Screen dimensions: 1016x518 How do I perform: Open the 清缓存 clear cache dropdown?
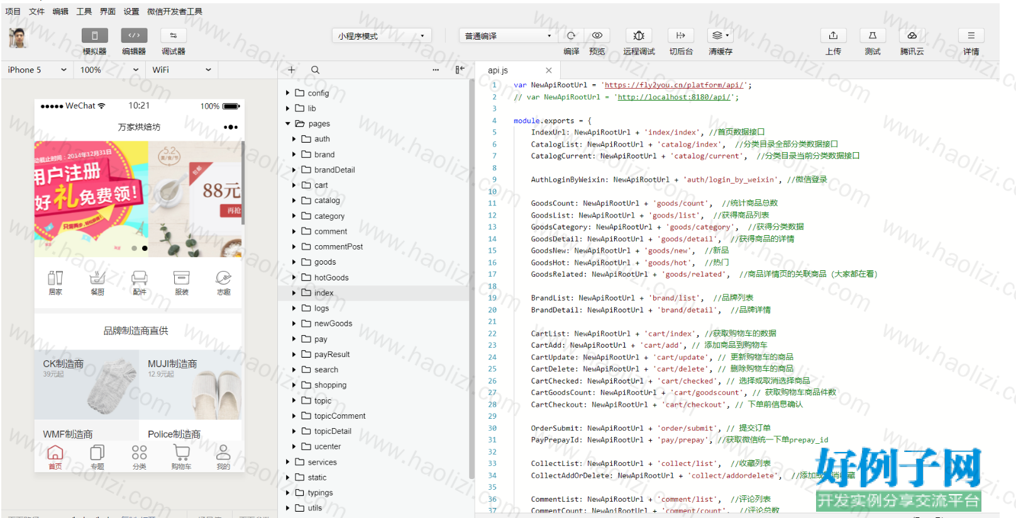720,36
